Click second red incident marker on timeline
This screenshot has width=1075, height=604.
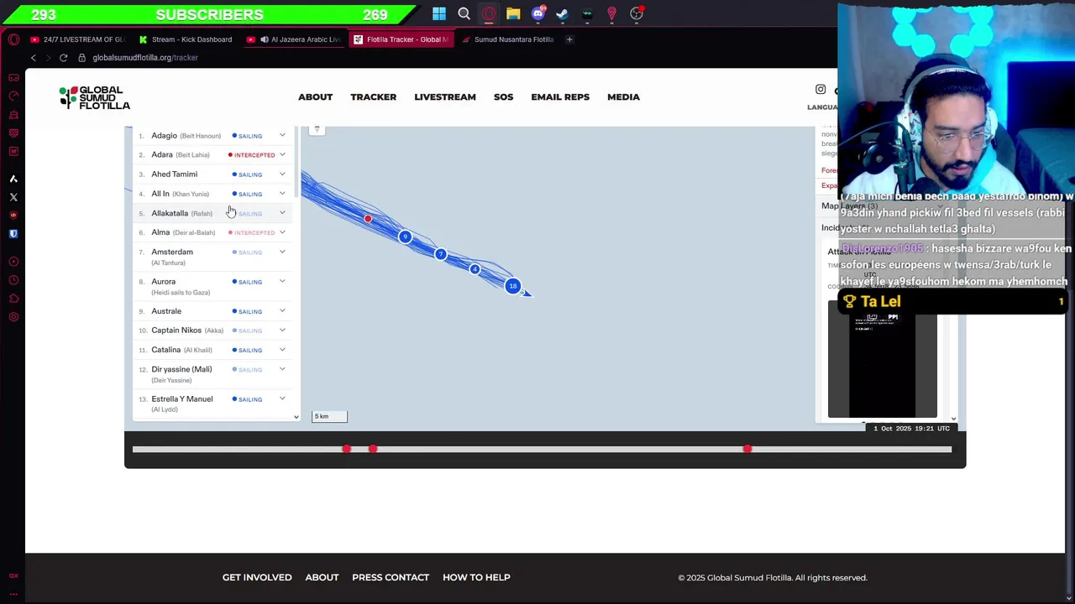click(x=373, y=450)
